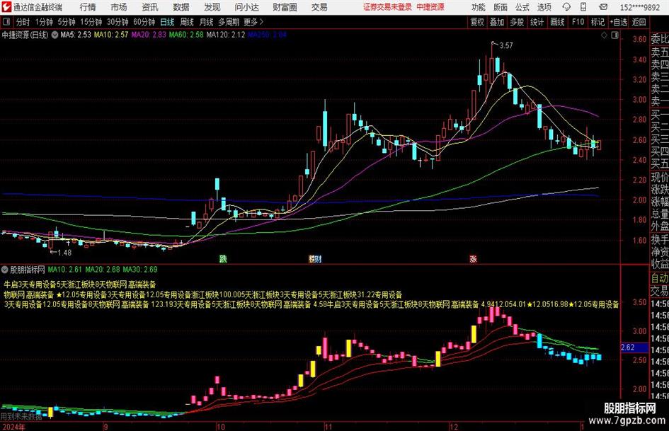Click the 多股 multi-stock button

point(517,22)
